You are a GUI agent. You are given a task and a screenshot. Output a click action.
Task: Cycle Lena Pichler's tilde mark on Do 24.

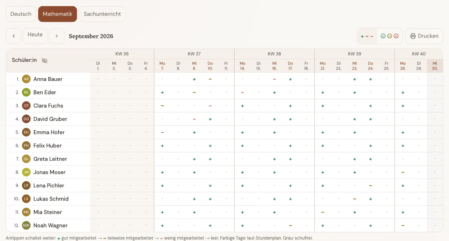371,186
